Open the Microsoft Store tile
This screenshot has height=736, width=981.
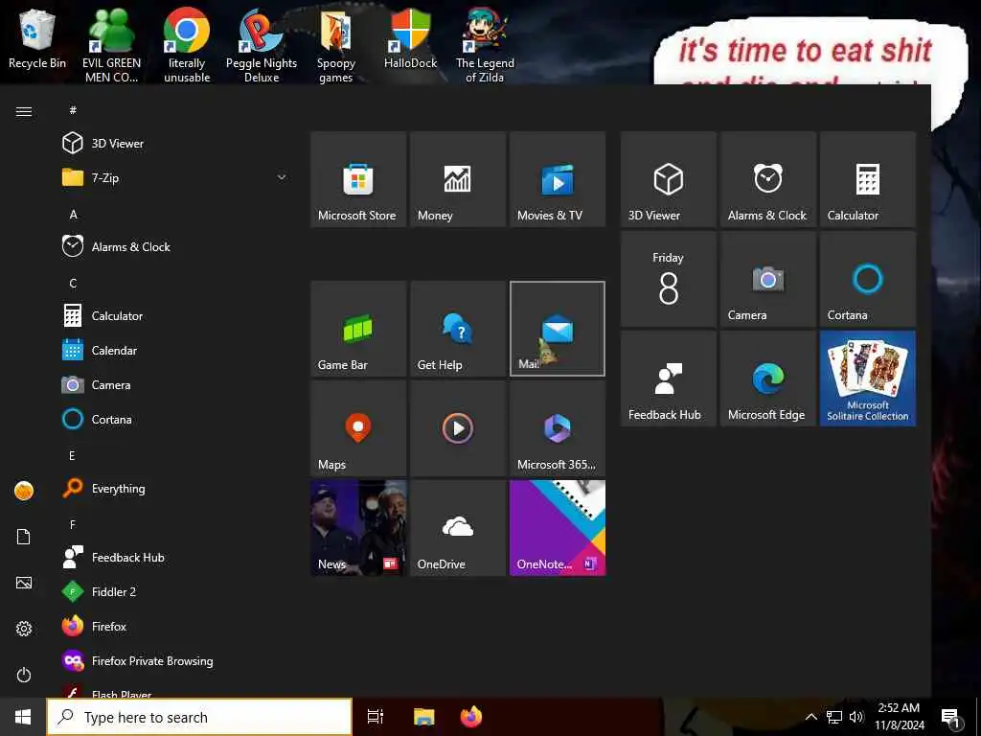pyautogui.click(x=358, y=179)
